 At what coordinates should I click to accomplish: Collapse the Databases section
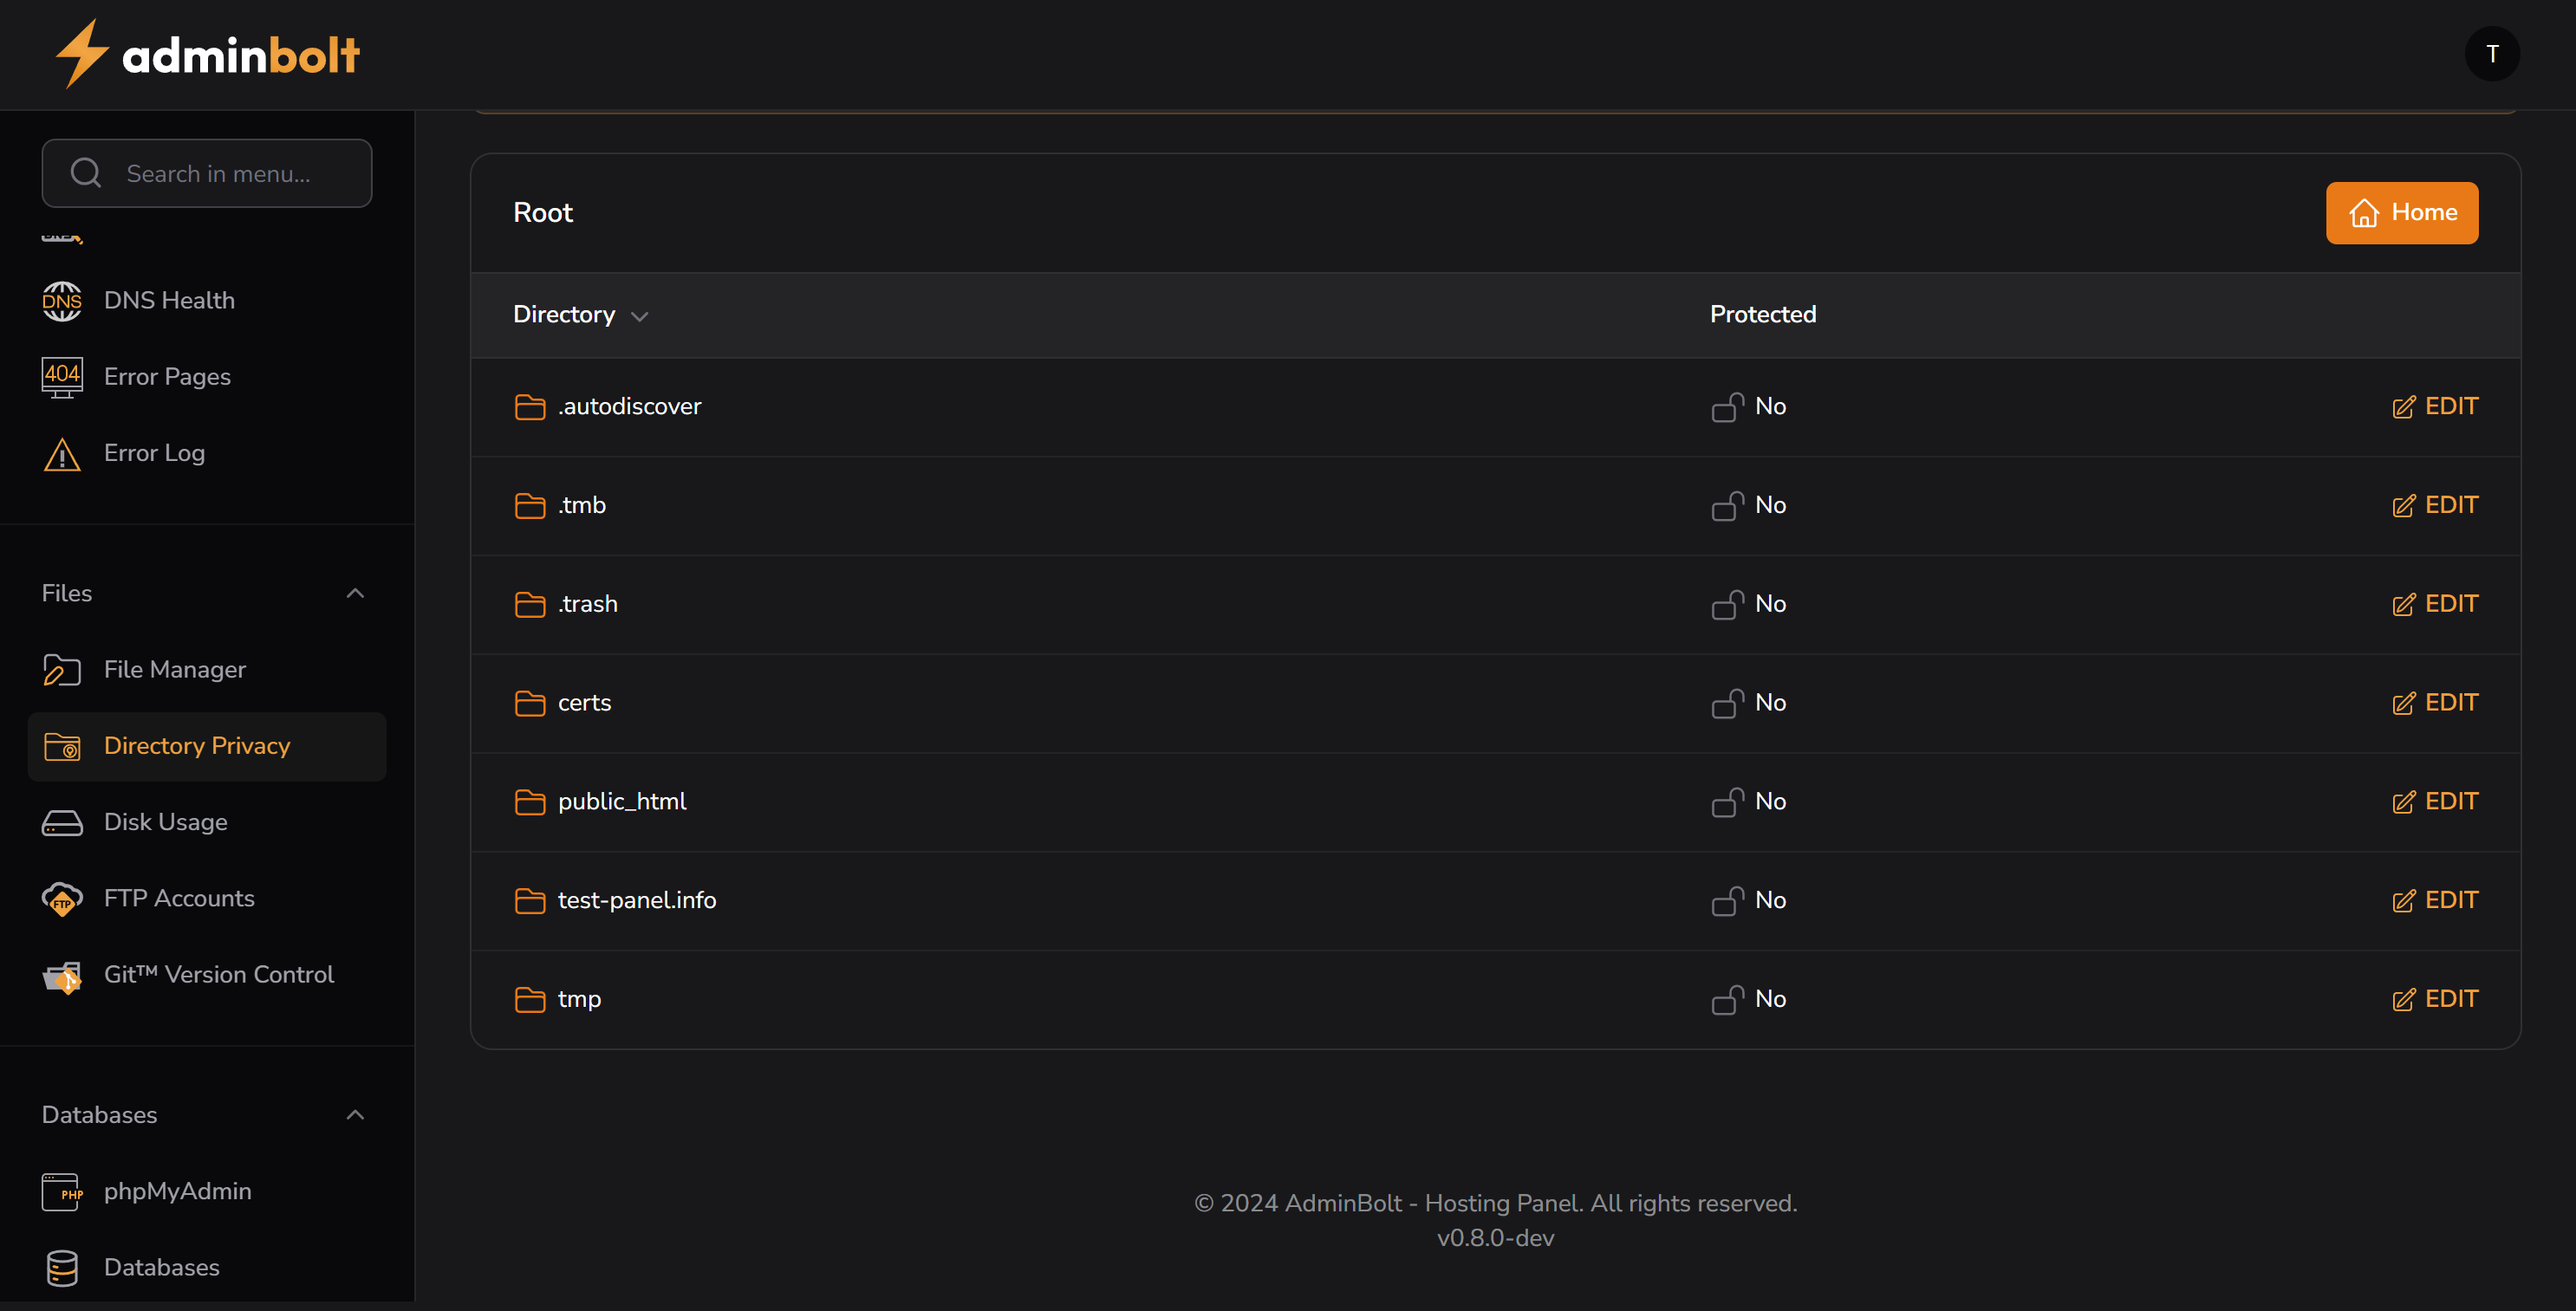(354, 1114)
